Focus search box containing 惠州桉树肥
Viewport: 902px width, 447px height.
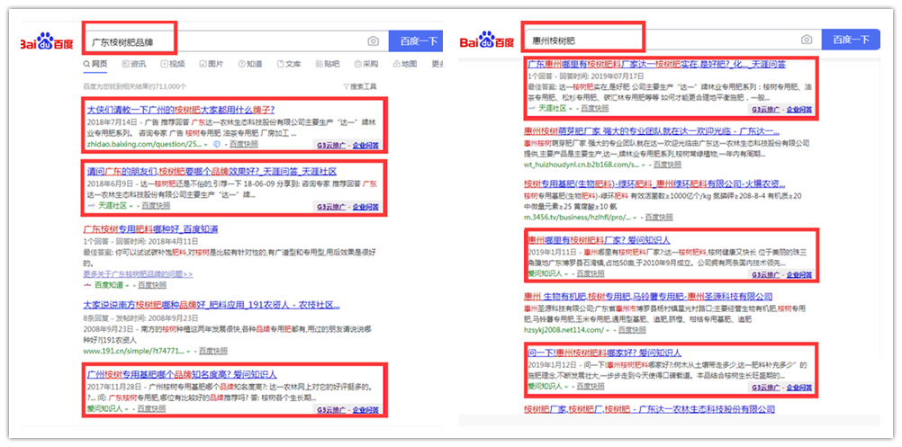(672, 40)
